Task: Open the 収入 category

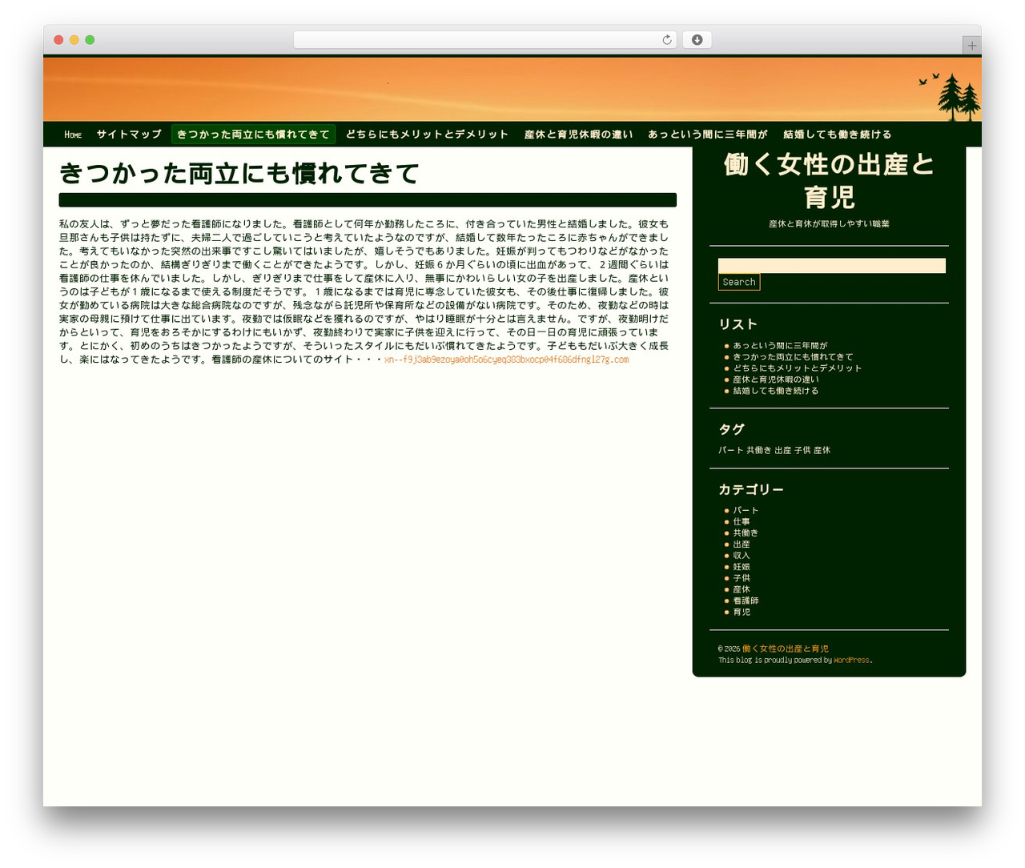Action: point(742,555)
